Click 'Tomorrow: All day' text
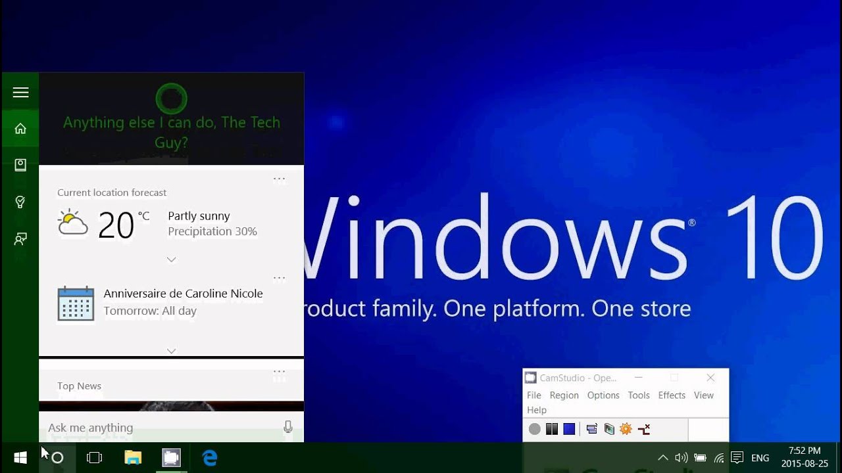Screen dimensions: 842x473 tap(150, 311)
